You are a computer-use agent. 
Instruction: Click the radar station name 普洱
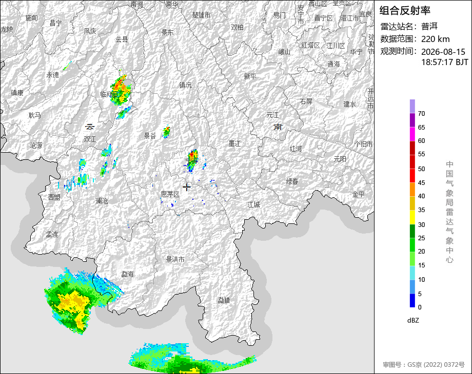[429, 27]
